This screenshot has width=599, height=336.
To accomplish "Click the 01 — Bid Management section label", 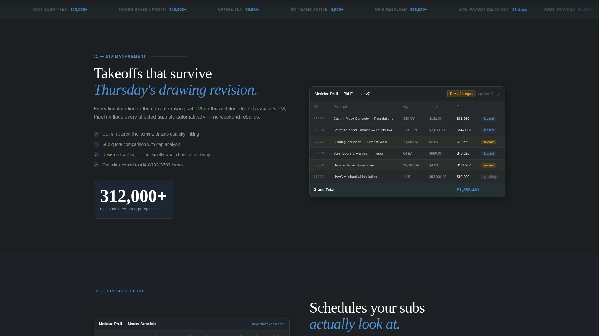I will point(120,56).
